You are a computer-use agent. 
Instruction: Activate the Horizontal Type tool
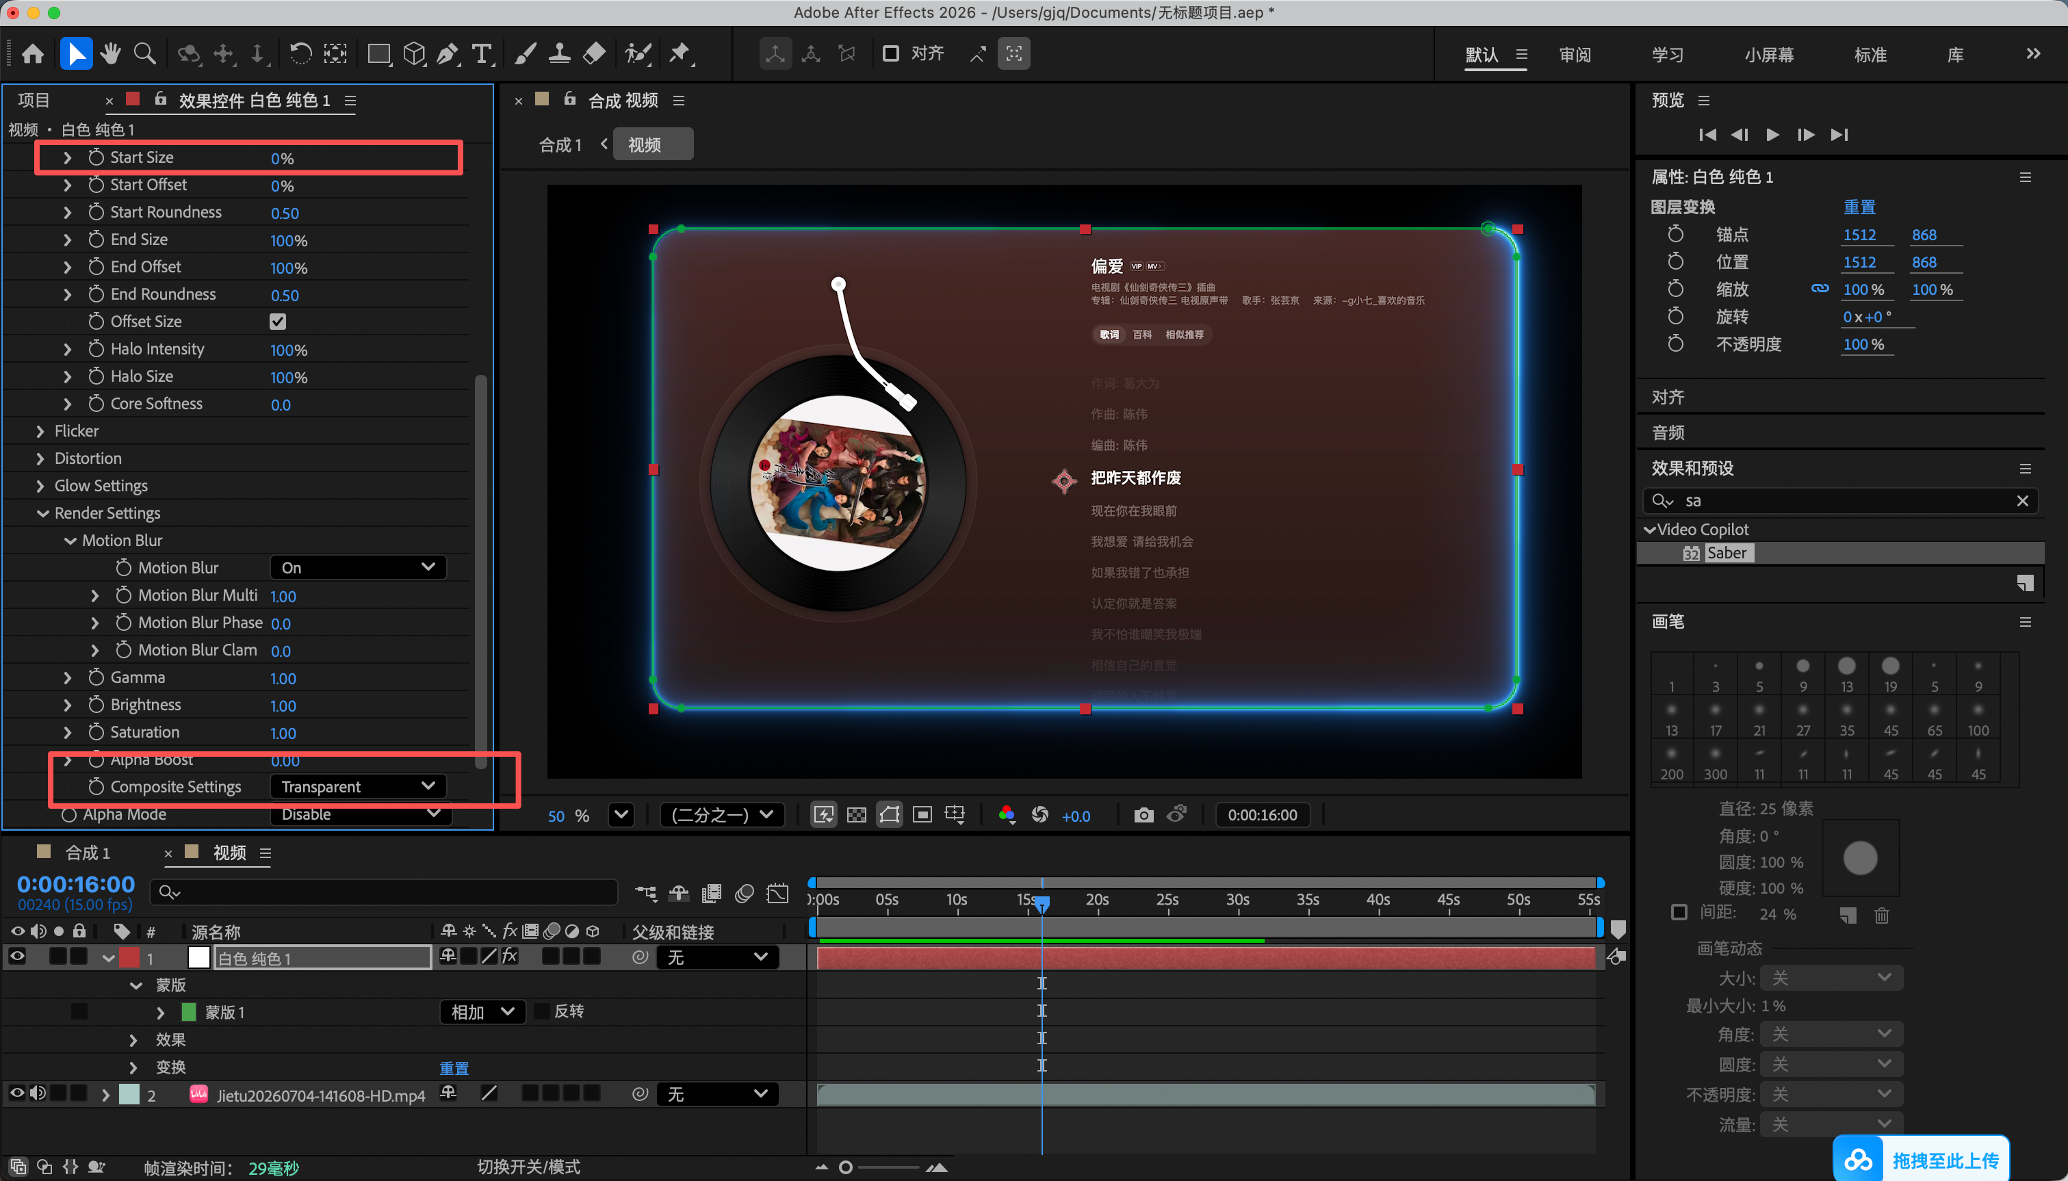pos(482,53)
